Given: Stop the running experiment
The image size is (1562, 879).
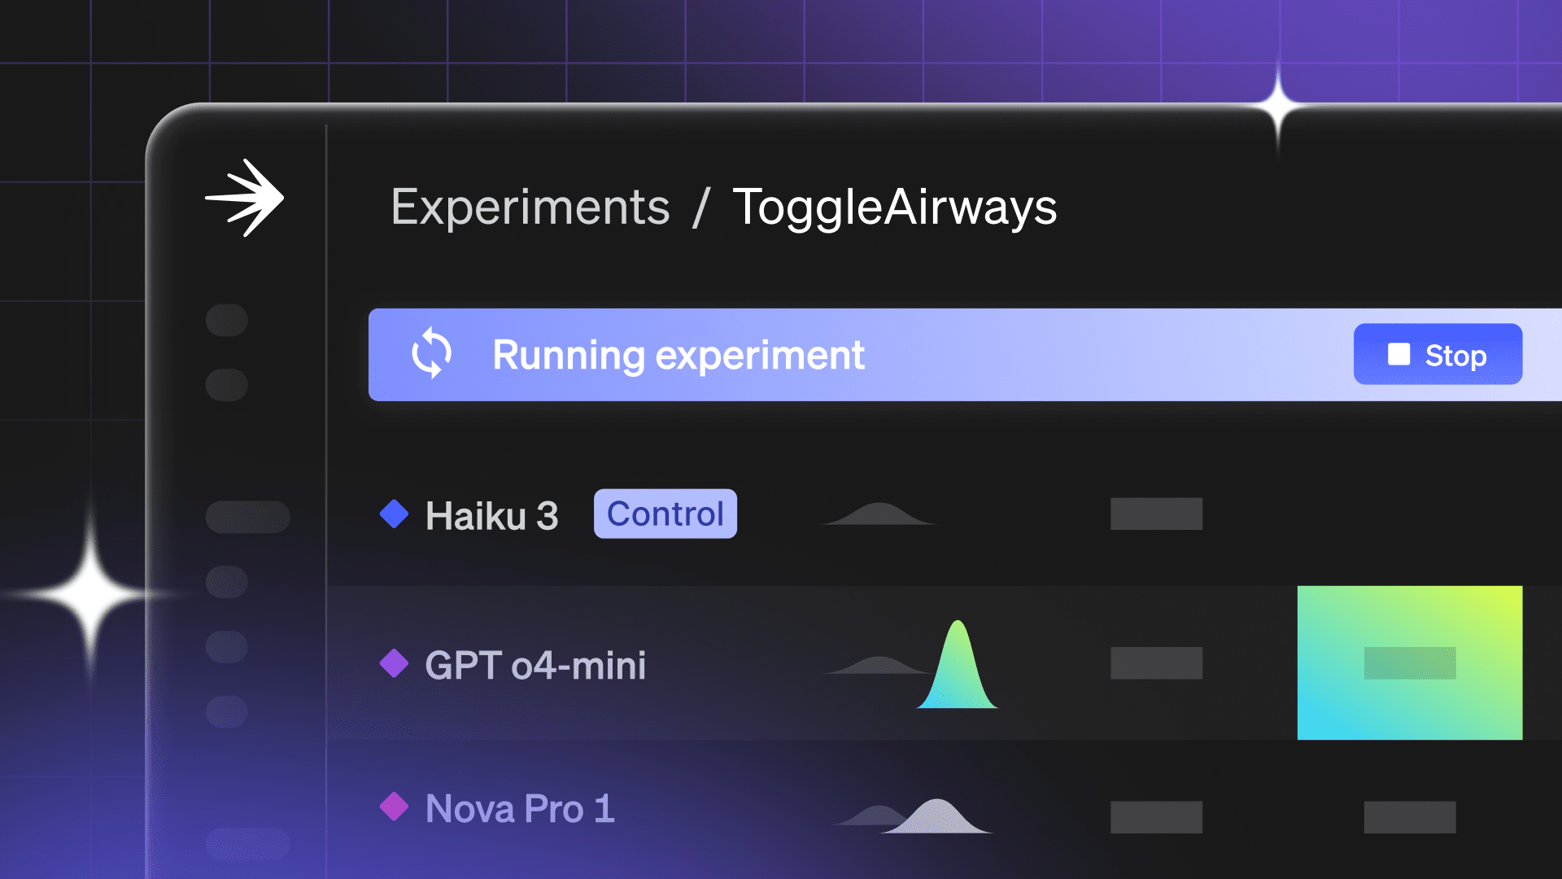Looking at the screenshot, I should tap(1438, 354).
